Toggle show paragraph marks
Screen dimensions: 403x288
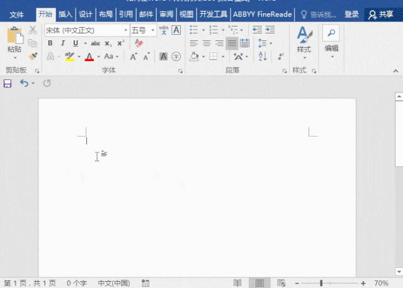[x=280, y=56]
